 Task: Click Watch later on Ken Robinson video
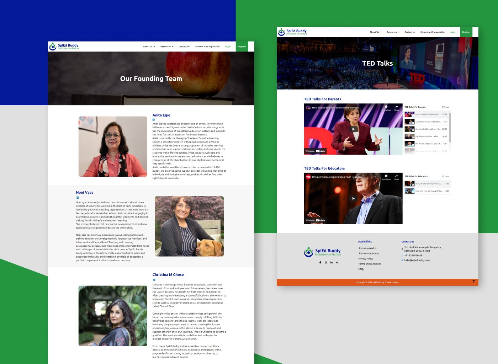[386, 177]
